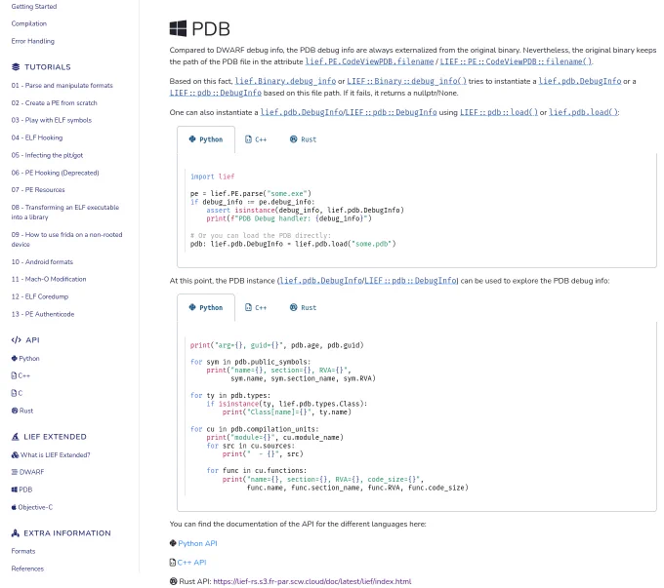Open the Compilation page in sidebar
This screenshot has width=664, height=588.
[28, 23]
